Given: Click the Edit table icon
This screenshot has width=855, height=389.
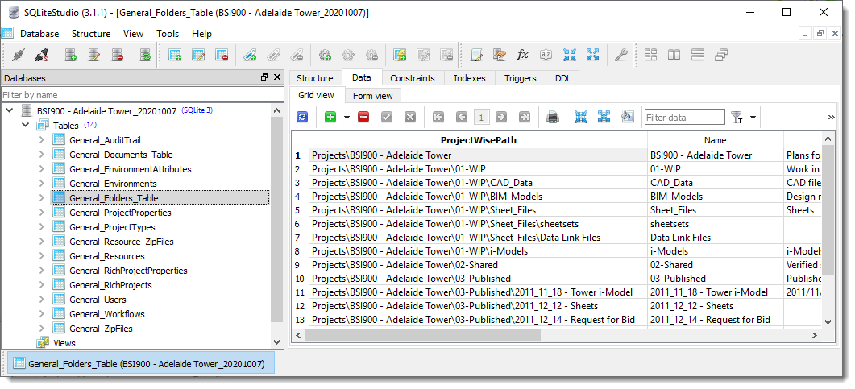Looking at the screenshot, I should [198, 55].
